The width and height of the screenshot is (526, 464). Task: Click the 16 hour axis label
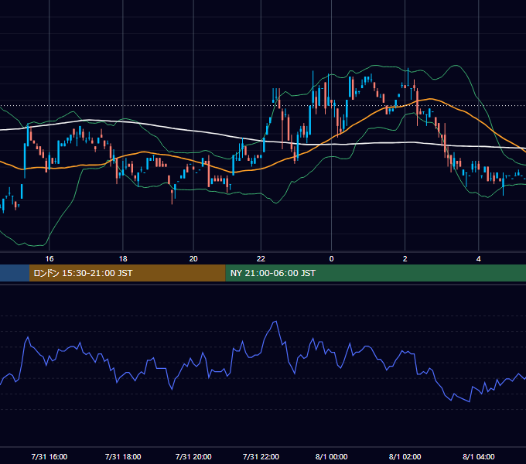(x=50, y=259)
